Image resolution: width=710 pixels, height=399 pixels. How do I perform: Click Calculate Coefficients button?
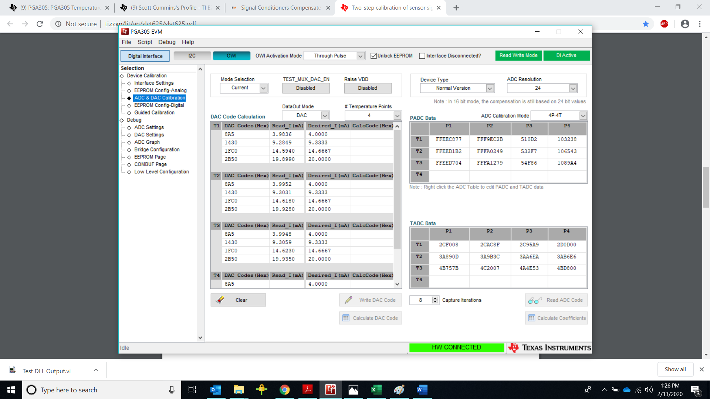click(x=556, y=318)
